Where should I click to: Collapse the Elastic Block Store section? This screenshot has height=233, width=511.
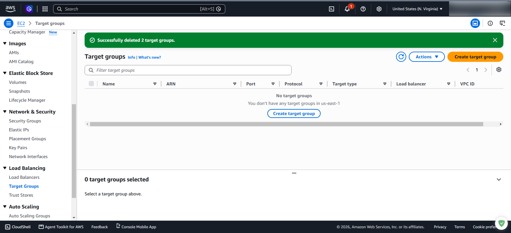point(5,73)
